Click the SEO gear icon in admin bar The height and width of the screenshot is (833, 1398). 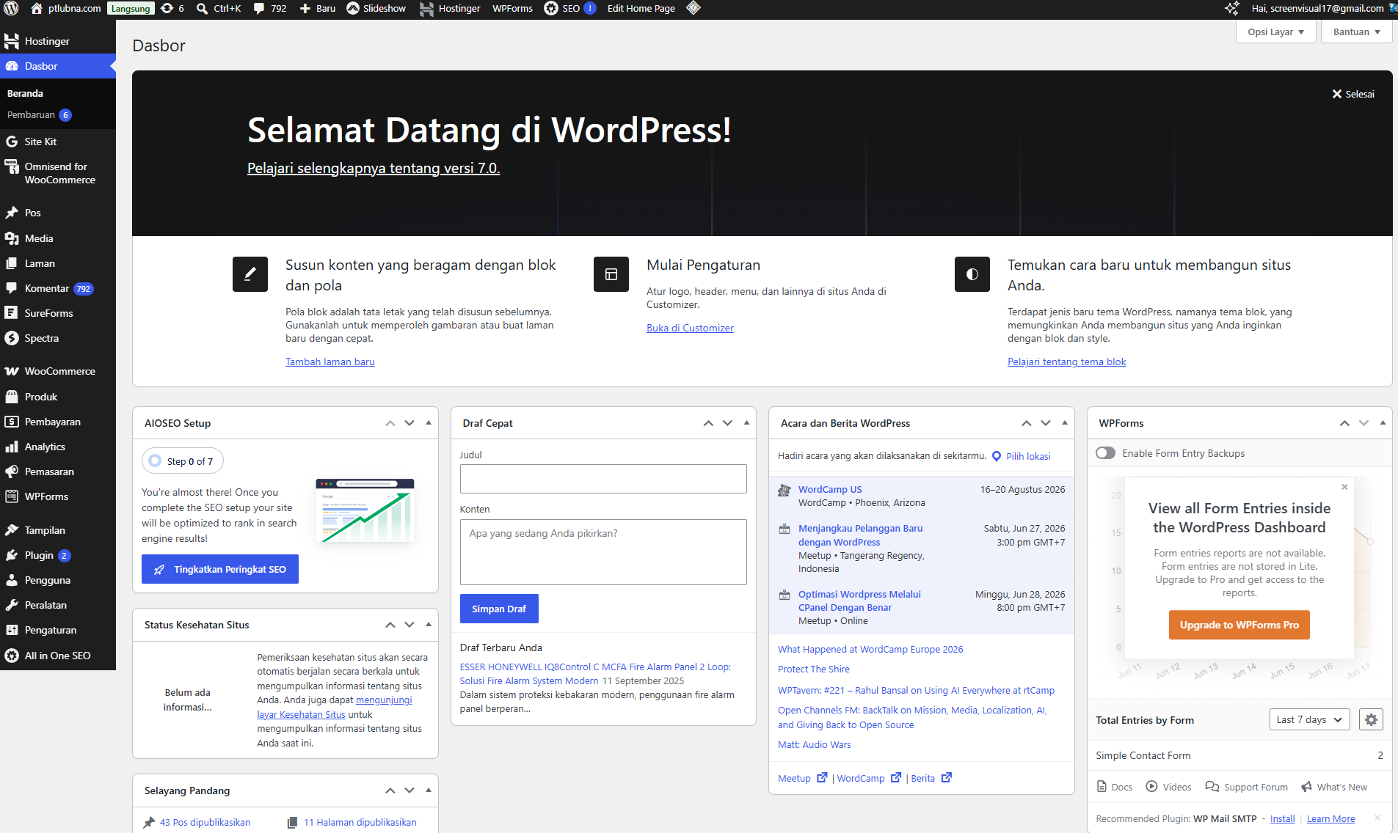pos(551,9)
